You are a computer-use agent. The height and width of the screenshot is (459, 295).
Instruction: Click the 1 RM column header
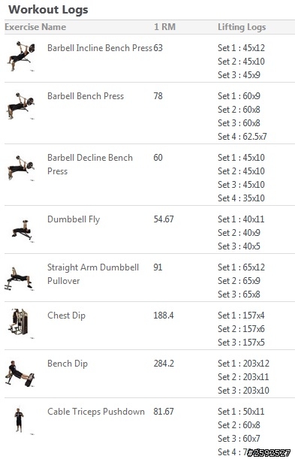(164, 27)
